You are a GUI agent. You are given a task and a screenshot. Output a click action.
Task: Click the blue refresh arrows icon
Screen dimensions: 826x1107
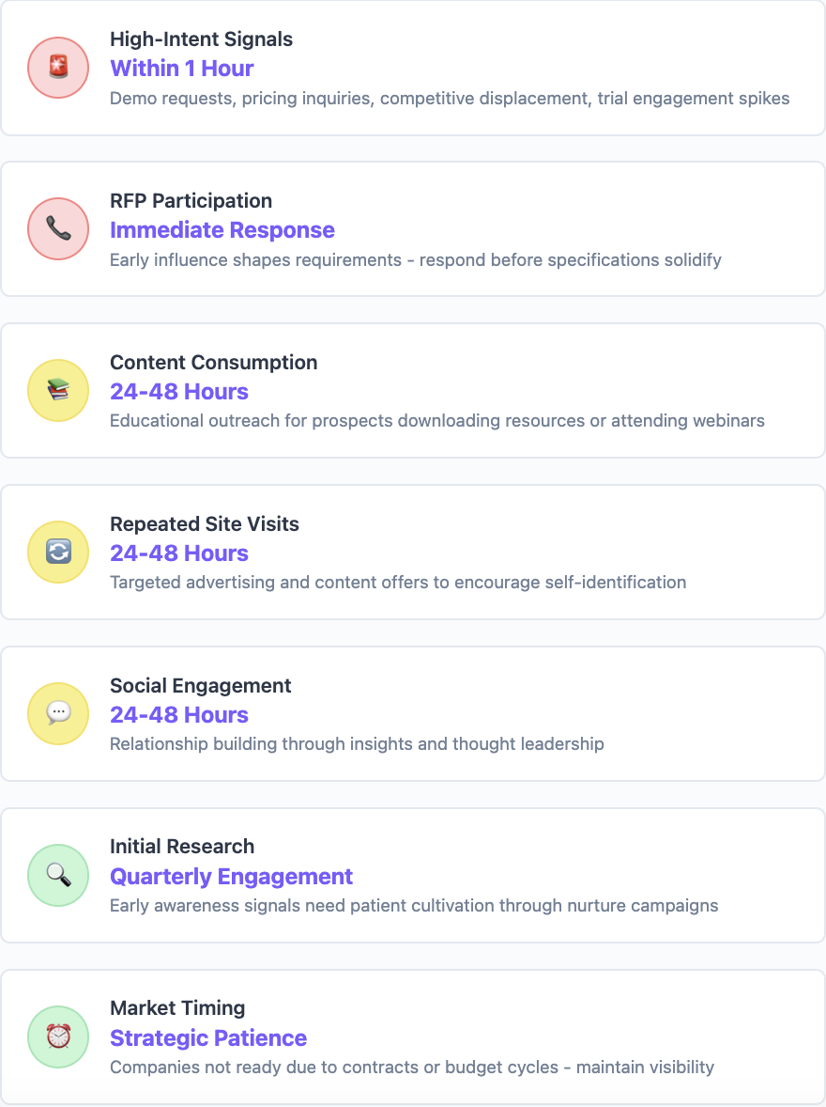pyautogui.click(x=58, y=552)
